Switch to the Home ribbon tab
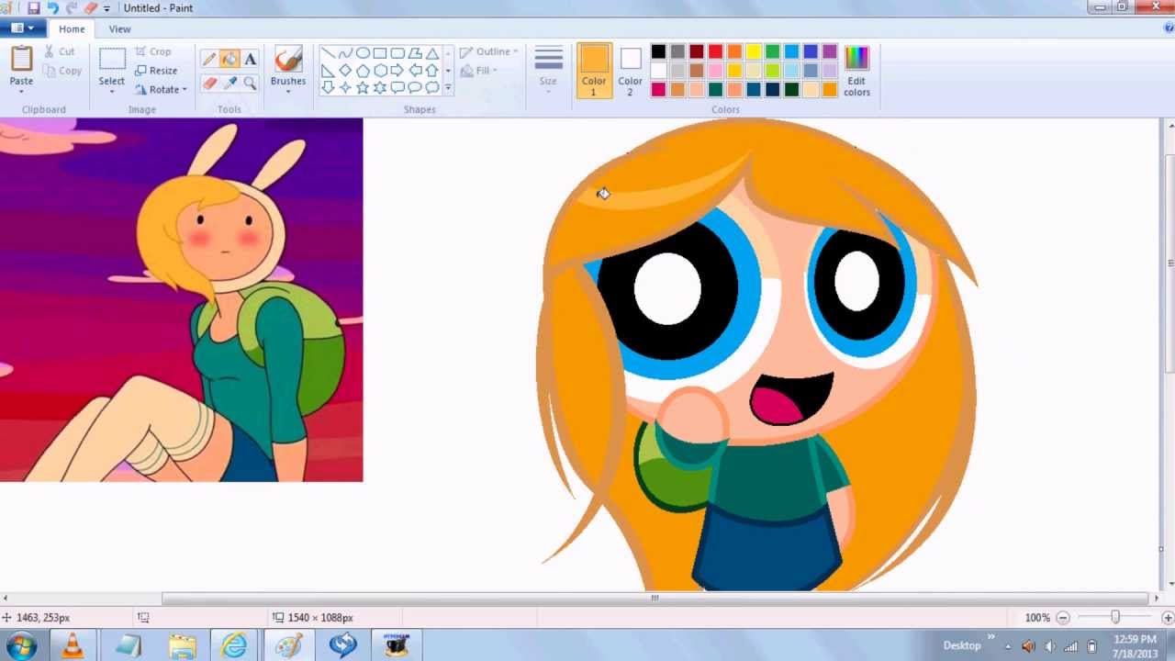 (72, 28)
